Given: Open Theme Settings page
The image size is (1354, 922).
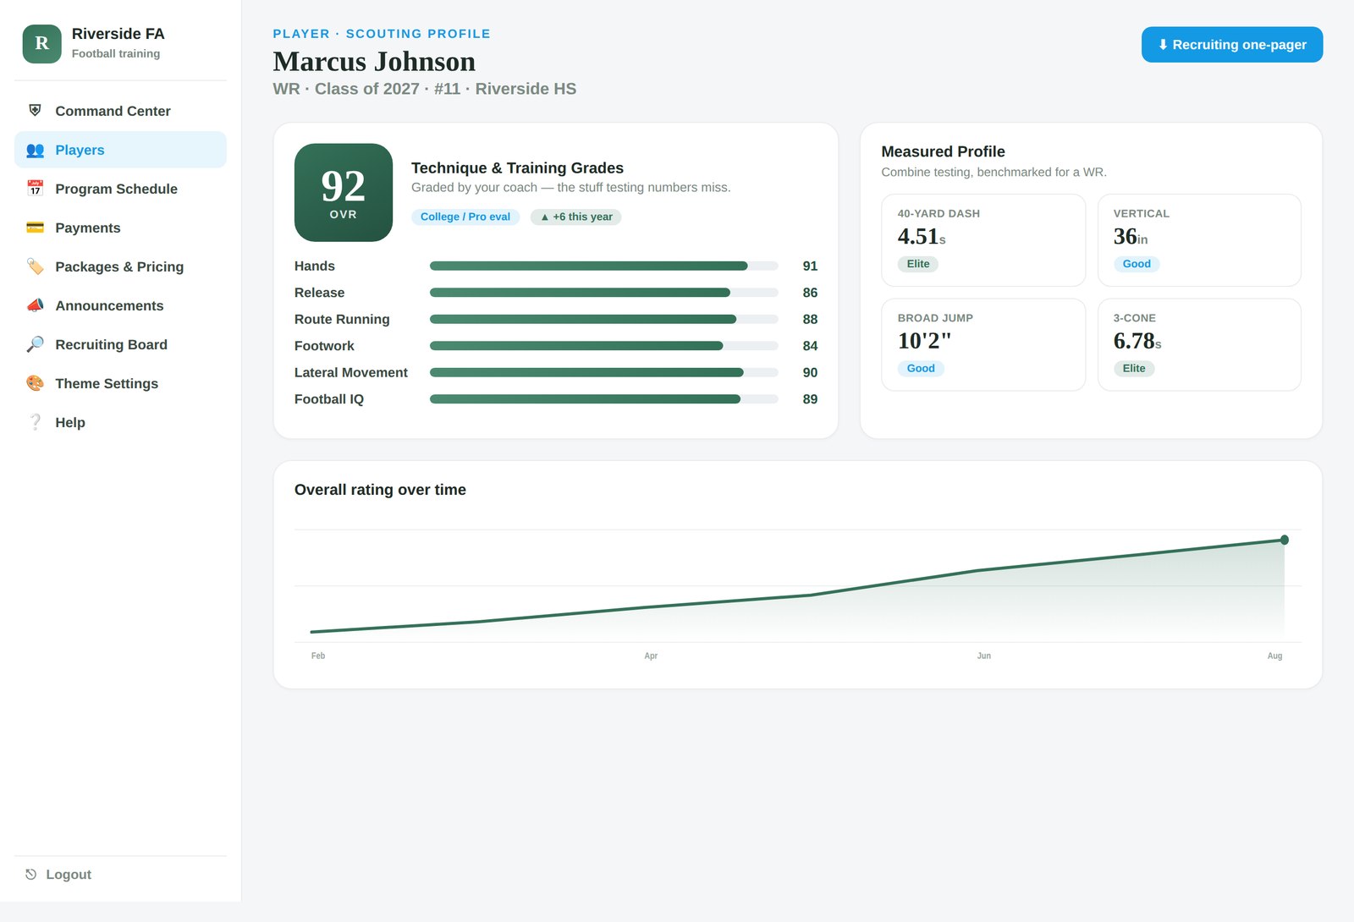Looking at the screenshot, I should 120,383.
